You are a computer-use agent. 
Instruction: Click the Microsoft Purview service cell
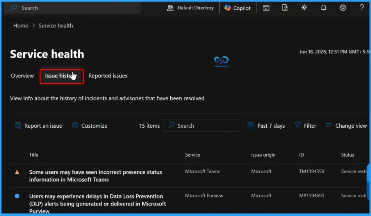(204, 195)
